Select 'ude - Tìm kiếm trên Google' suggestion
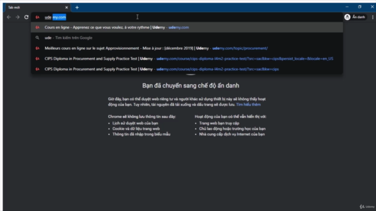Viewport: 376px width, 211px height. pyautogui.click(x=187, y=38)
